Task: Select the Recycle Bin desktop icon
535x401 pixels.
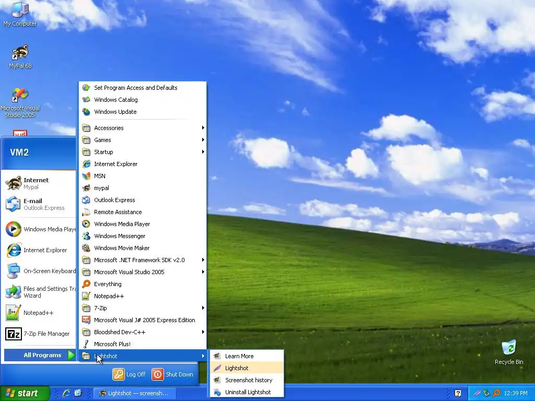Action: coord(509,352)
